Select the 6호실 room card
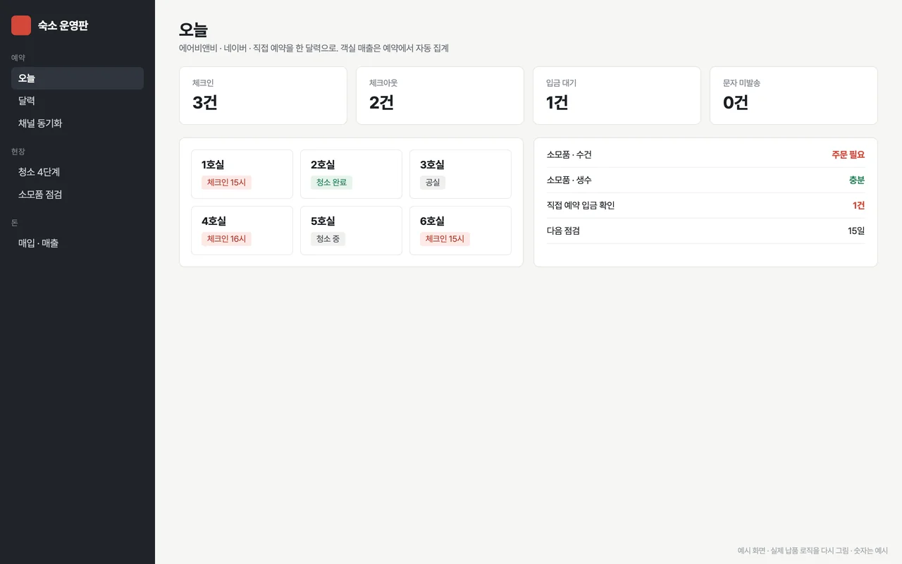 click(460, 231)
